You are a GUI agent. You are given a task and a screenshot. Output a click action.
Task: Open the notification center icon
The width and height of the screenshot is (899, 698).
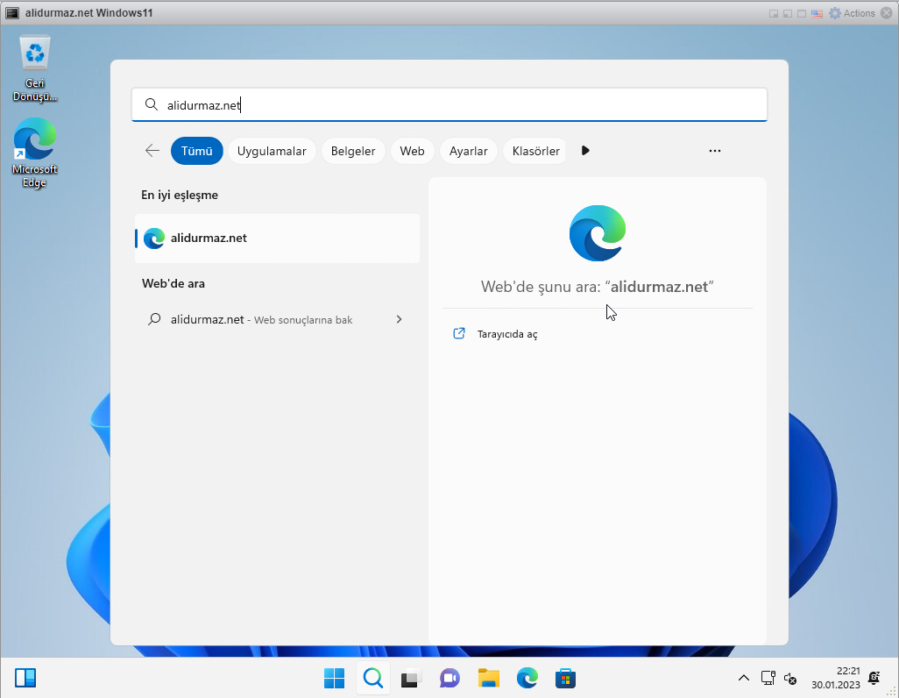tap(874, 678)
